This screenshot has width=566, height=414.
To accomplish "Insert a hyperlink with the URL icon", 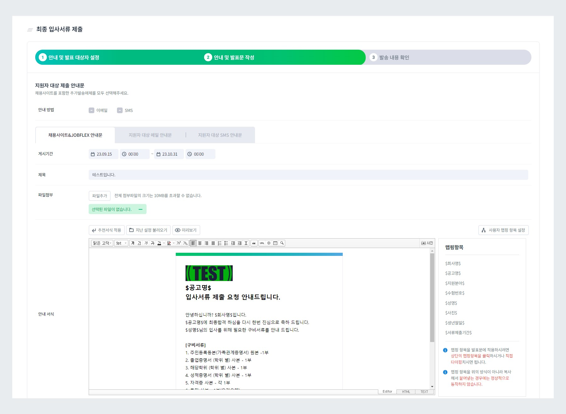I will 261,243.
